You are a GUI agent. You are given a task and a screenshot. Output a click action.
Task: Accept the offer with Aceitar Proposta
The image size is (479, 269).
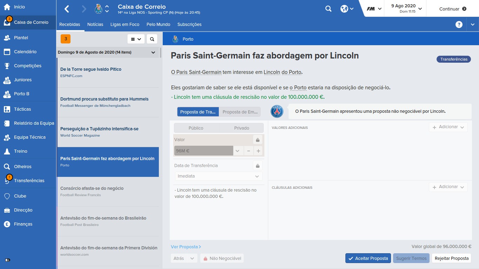pyautogui.click(x=368, y=258)
